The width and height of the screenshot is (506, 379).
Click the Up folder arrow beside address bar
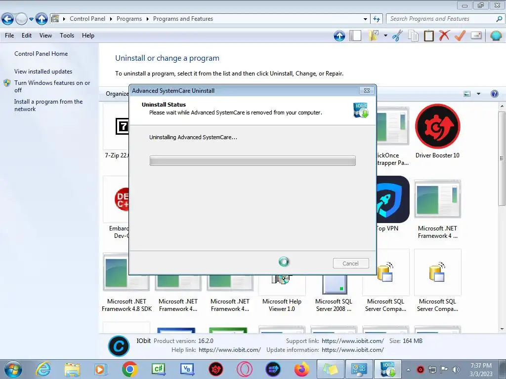click(42, 19)
